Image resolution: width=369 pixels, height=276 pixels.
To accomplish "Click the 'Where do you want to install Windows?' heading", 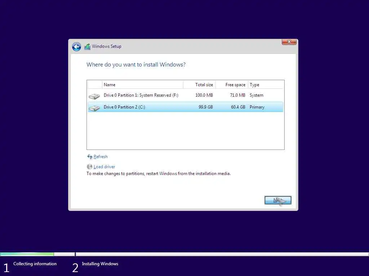I will (136, 65).
